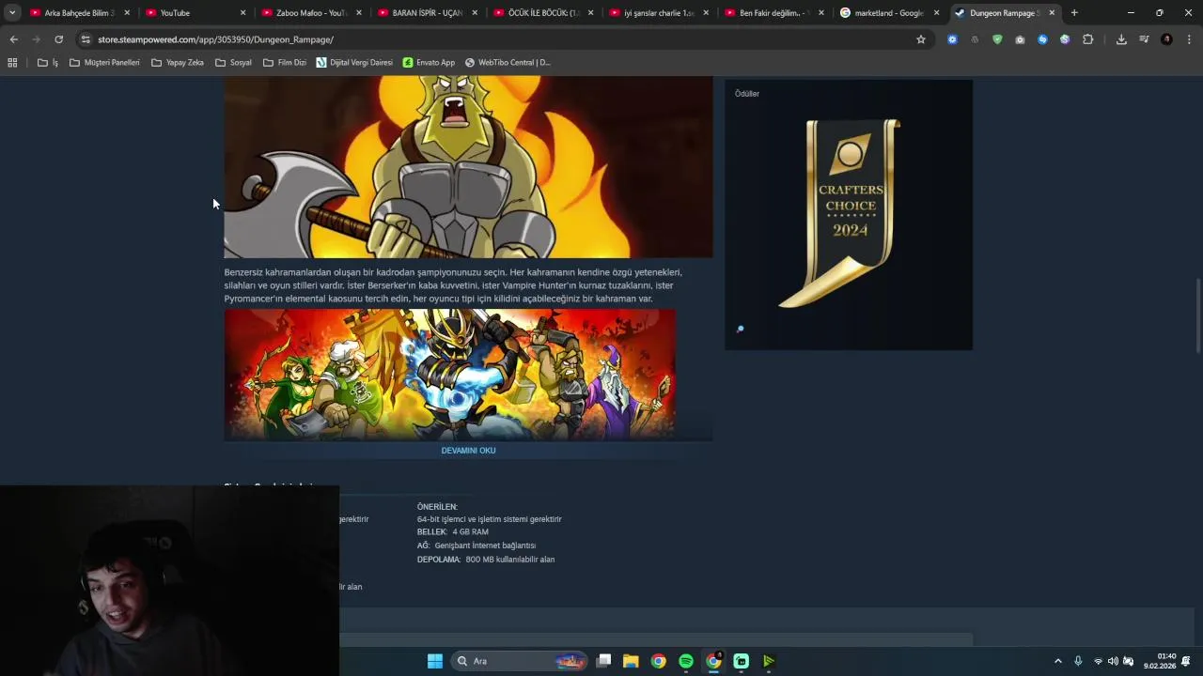The image size is (1203, 676).
Task: Open the Sosyal bookmarks folder
Action: click(233, 62)
